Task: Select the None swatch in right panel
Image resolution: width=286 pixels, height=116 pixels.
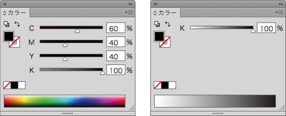Action: 158,85
